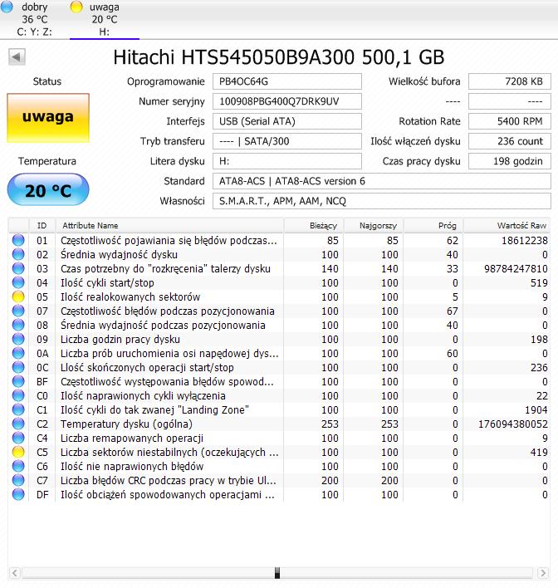558x588 pixels.
Task: Click the yellow 'uwaga' status button
Action: coord(48,118)
